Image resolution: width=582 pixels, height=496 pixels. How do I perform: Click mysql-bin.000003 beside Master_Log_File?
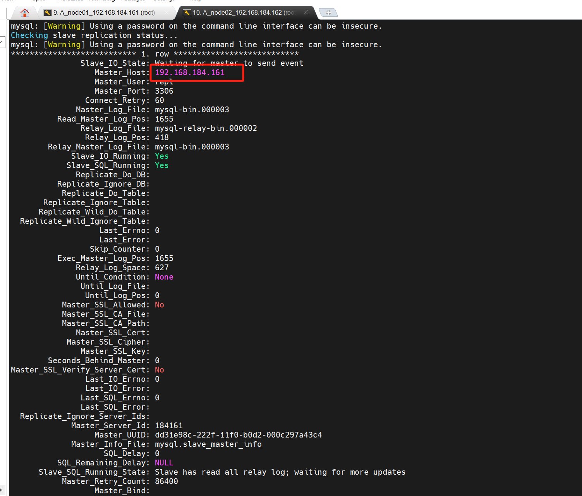pyautogui.click(x=192, y=110)
